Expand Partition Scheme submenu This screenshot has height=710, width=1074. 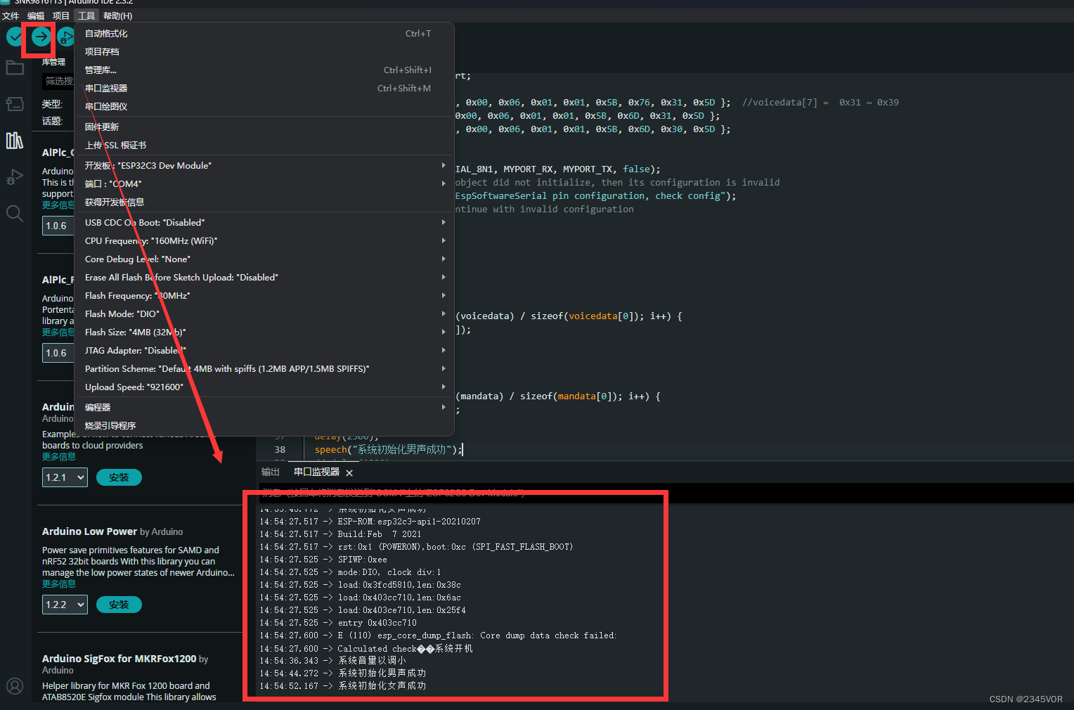click(264, 369)
